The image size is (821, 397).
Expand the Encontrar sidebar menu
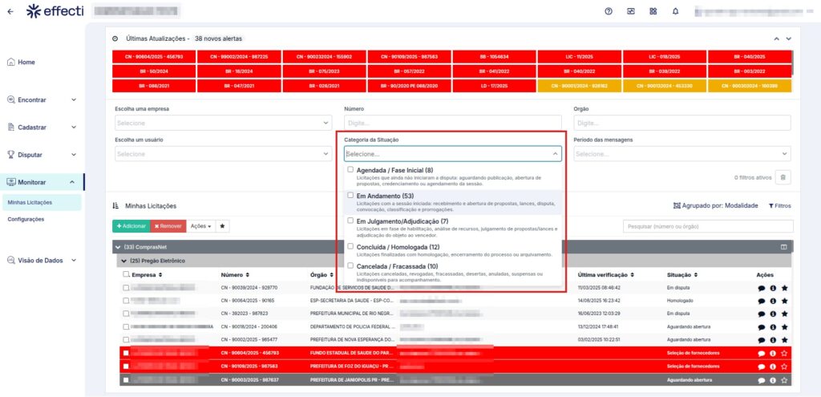(42, 99)
